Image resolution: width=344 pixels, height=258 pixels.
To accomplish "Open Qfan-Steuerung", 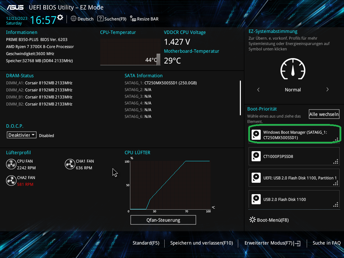I will [x=163, y=220].
